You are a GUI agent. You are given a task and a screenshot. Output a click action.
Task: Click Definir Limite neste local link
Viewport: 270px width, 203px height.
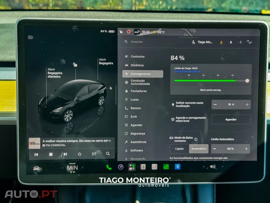pos(187,71)
